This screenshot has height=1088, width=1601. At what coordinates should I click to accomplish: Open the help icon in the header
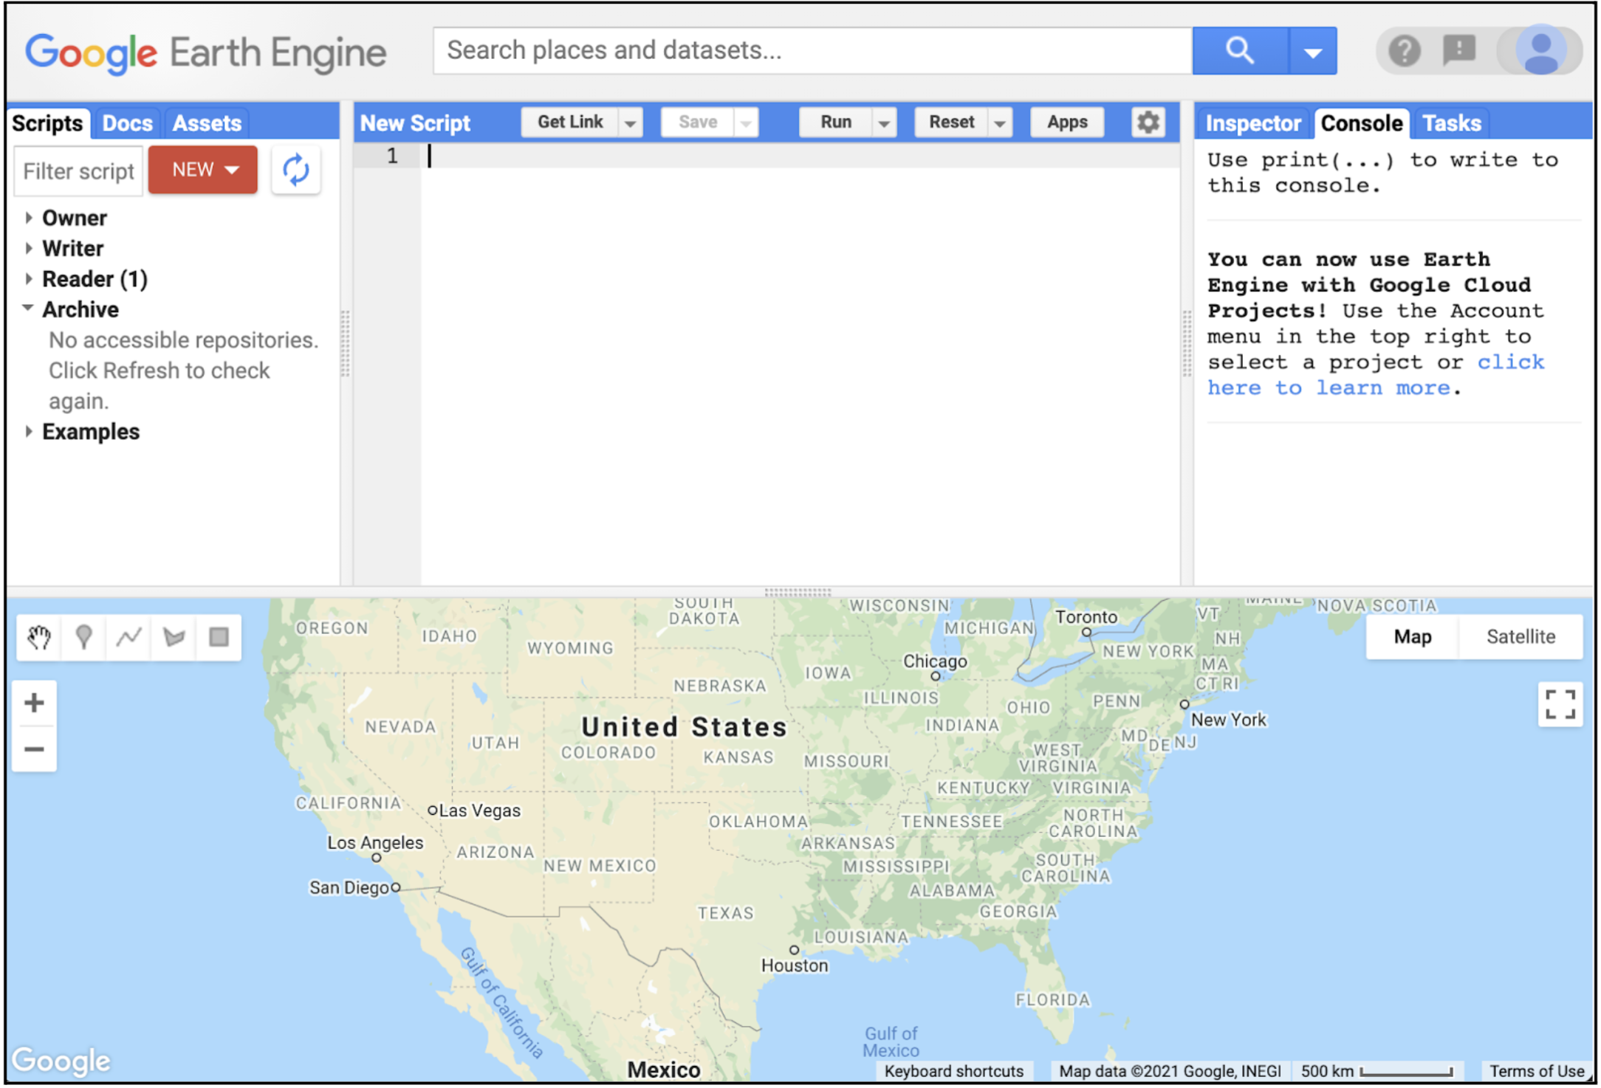pyautogui.click(x=1404, y=49)
